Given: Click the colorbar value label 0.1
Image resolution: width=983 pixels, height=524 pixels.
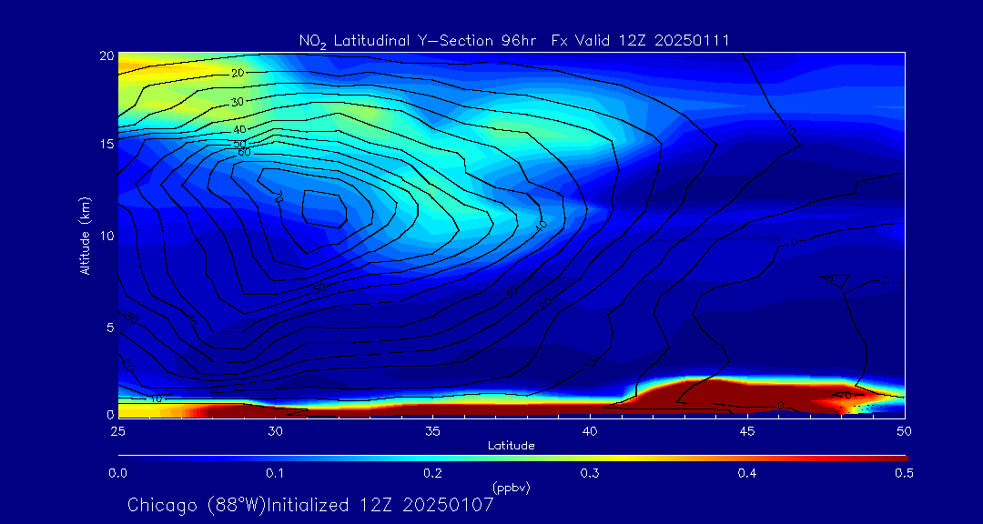Looking at the screenshot, I should [x=275, y=473].
